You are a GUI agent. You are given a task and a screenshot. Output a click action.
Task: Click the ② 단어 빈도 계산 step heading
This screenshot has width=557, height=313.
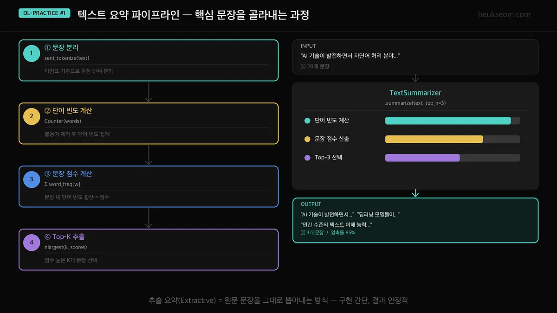(68, 111)
